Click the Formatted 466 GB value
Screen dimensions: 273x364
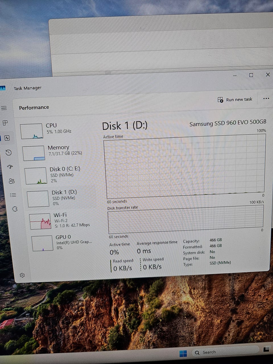point(216,246)
